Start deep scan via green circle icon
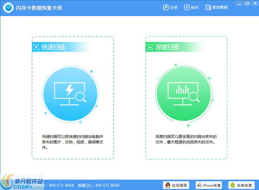Image resolution: width=259 pixels, height=190 pixels. (x=184, y=94)
